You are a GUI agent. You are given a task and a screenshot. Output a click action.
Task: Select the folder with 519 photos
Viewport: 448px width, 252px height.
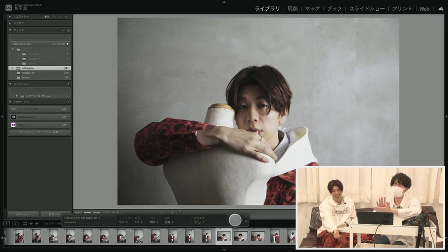[39, 73]
